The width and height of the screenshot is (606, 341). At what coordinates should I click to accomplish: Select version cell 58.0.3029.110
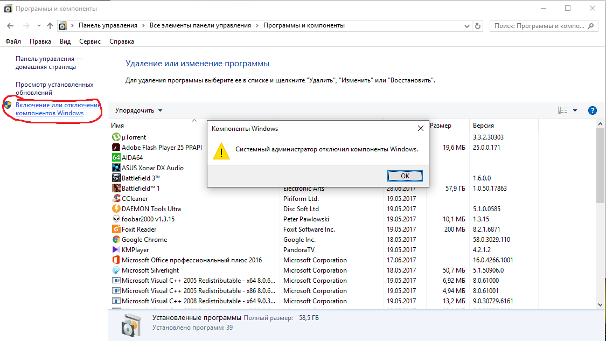[491, 240]
